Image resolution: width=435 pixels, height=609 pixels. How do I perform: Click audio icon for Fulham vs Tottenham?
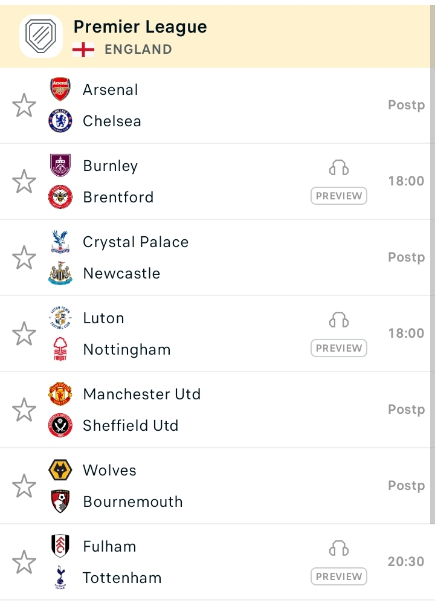339,549
